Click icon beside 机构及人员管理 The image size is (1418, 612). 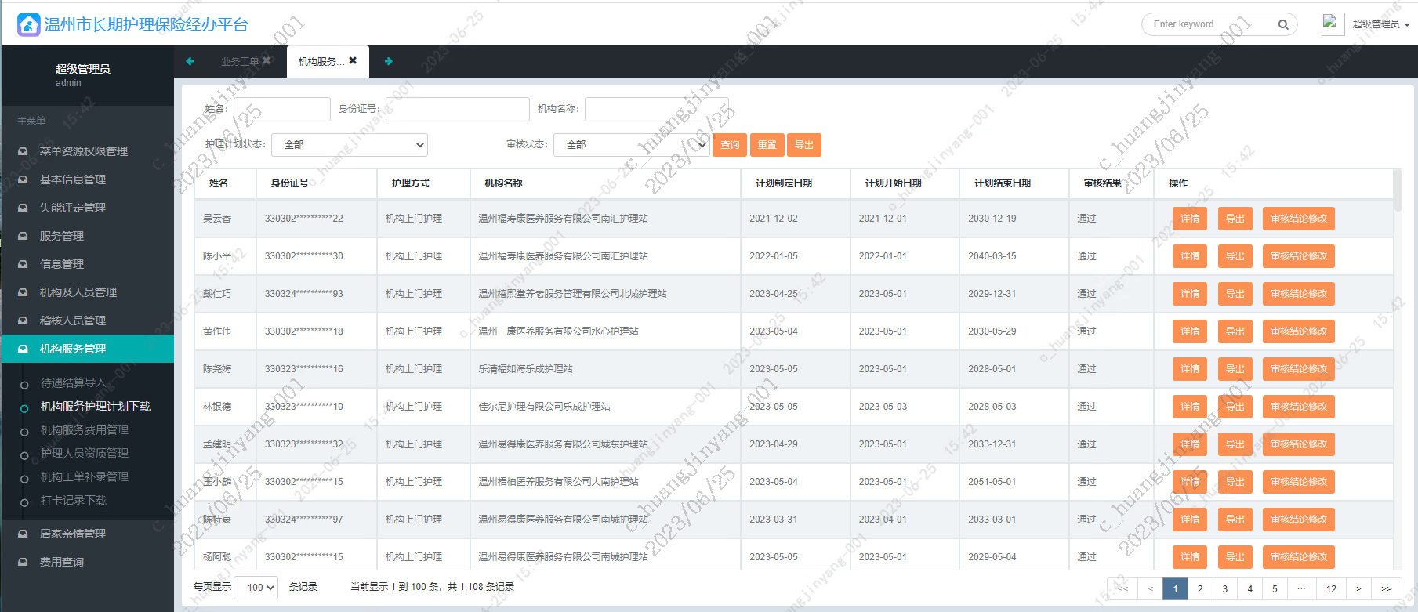pyautogui.click(x=23, y=292)
